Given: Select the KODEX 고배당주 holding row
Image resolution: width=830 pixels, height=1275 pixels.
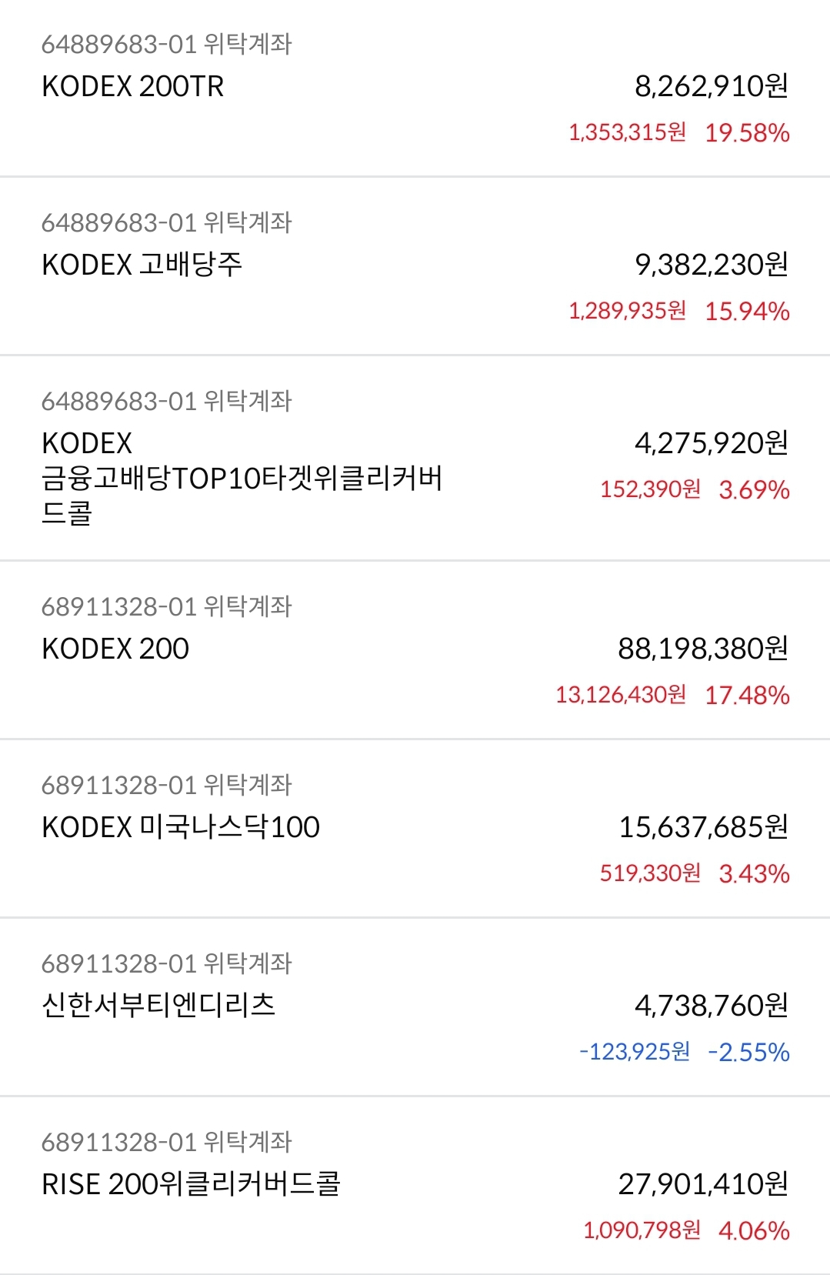Looking at the screenshot, I should (x=415, y=266).
